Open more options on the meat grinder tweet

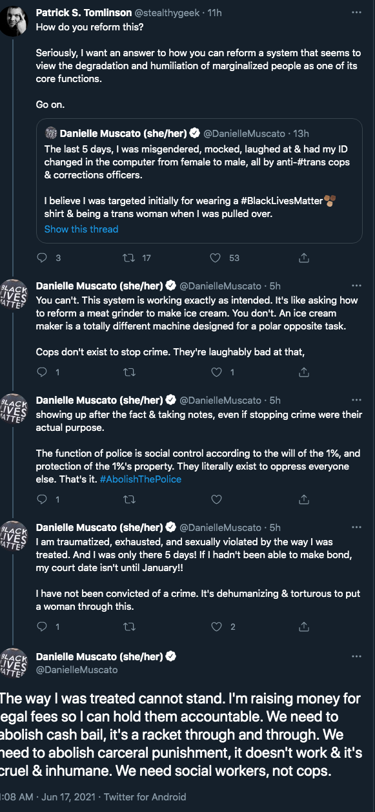point(356,286)
